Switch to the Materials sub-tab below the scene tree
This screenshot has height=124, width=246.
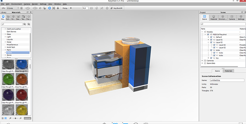coord(228,71)
